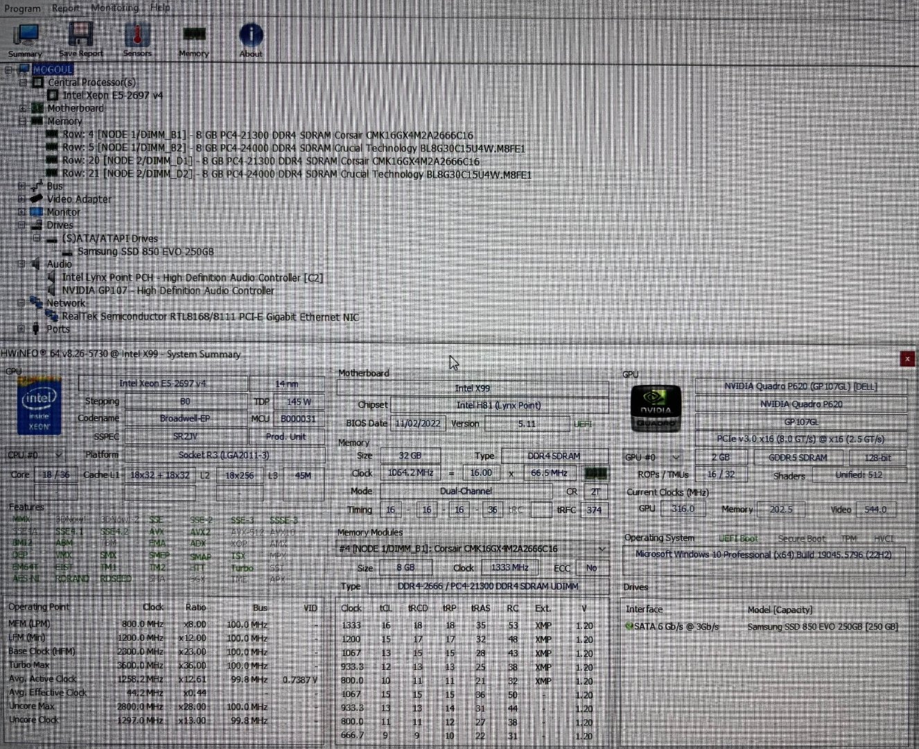Image resolution: width=919 pixels, height=749 pixels.
Task: Click the PCIe v3.0 x16 link field
Action: (800, 439)
